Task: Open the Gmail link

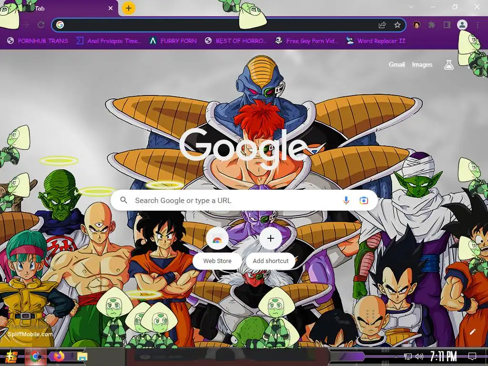Action: (396, 64)
